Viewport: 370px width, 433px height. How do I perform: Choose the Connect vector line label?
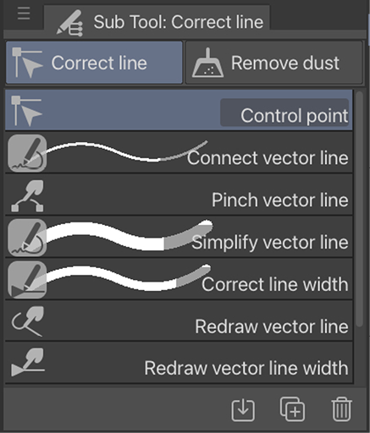[268, 158]
